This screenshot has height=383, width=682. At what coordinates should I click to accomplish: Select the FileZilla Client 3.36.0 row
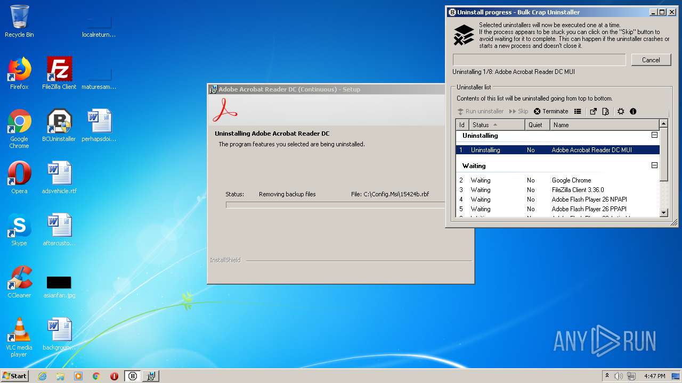click(558, 190)
